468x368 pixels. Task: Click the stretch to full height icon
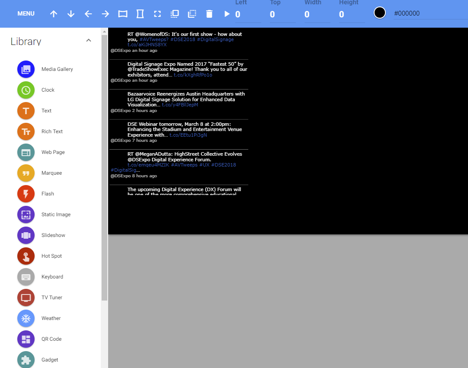pos(140,14)
